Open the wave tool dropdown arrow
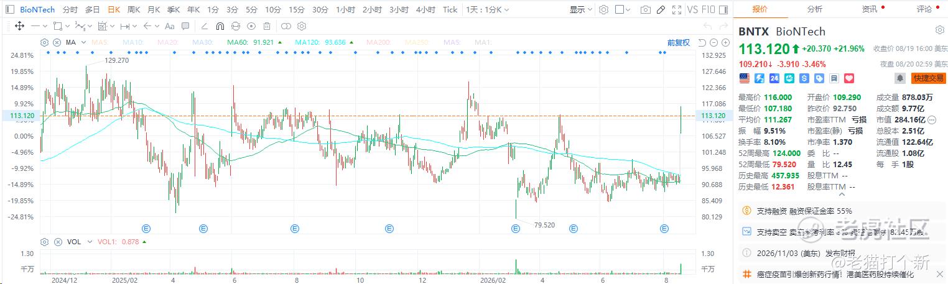 90,26
